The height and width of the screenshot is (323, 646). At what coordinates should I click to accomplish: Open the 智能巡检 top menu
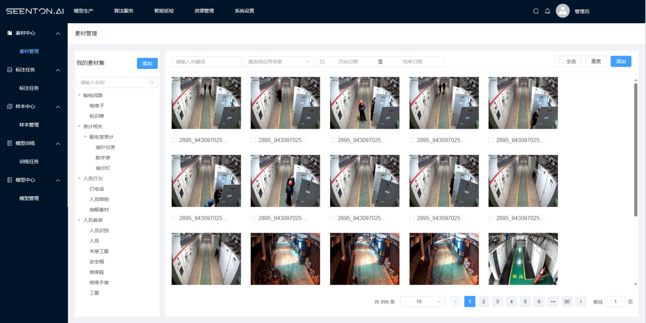[x=164, y=11]
